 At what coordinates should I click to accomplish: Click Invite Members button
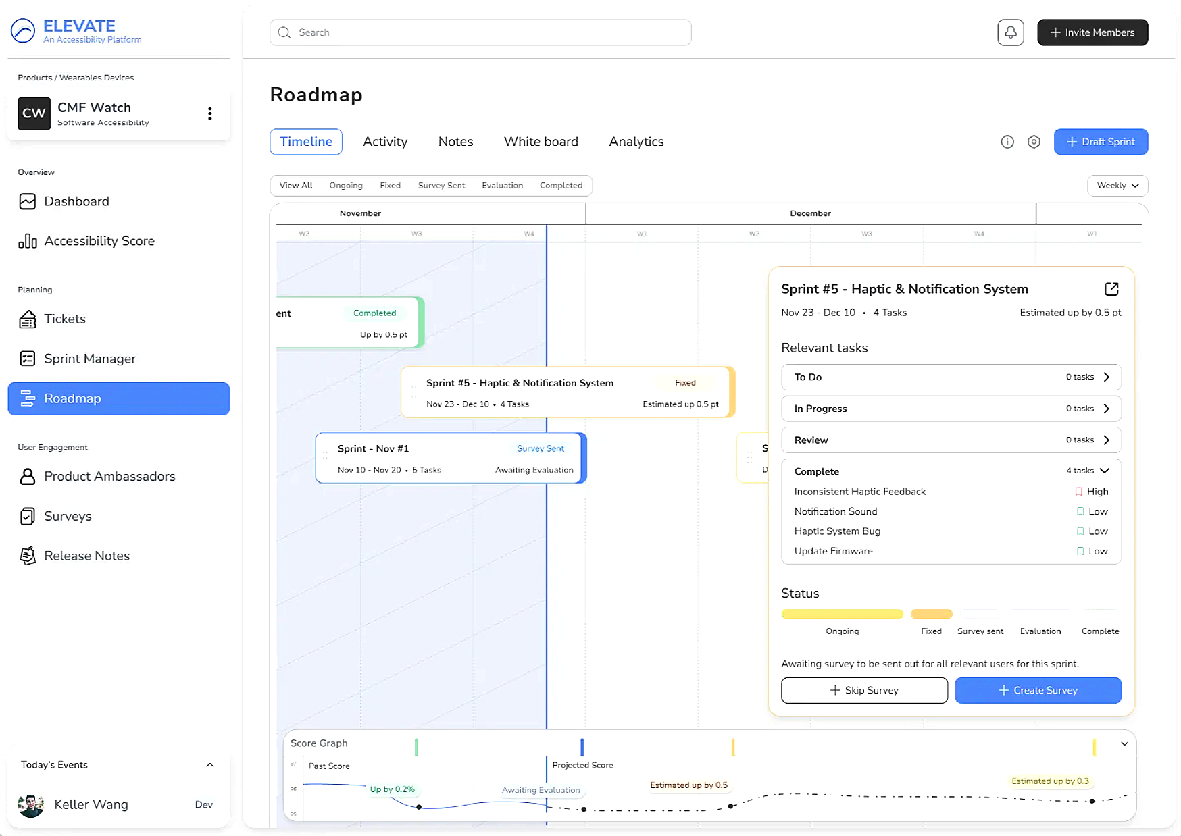tap(1092, 32)
